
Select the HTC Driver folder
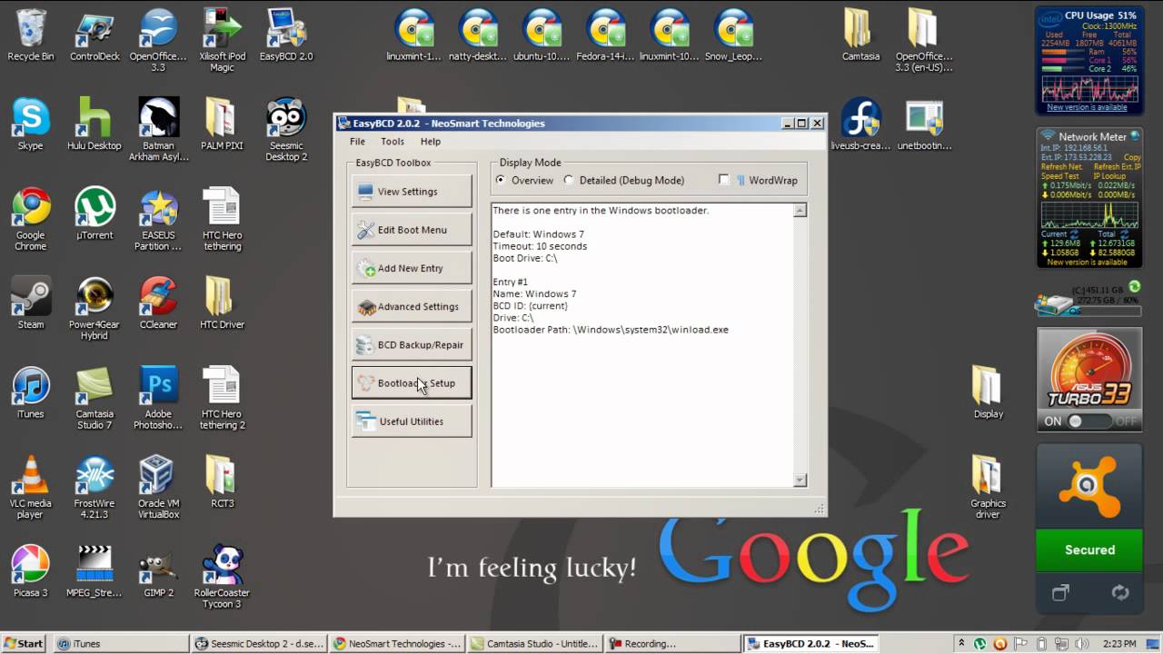pos(222,302)
